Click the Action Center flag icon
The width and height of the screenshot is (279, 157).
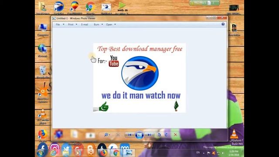[209, 153]
